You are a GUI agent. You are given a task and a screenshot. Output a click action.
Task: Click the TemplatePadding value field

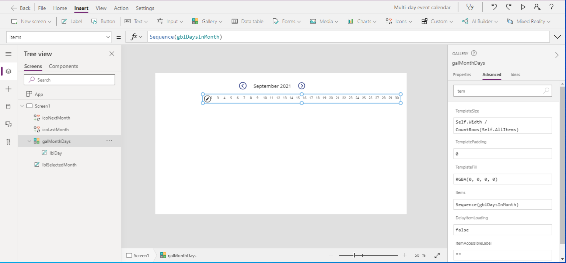point(502,153)
